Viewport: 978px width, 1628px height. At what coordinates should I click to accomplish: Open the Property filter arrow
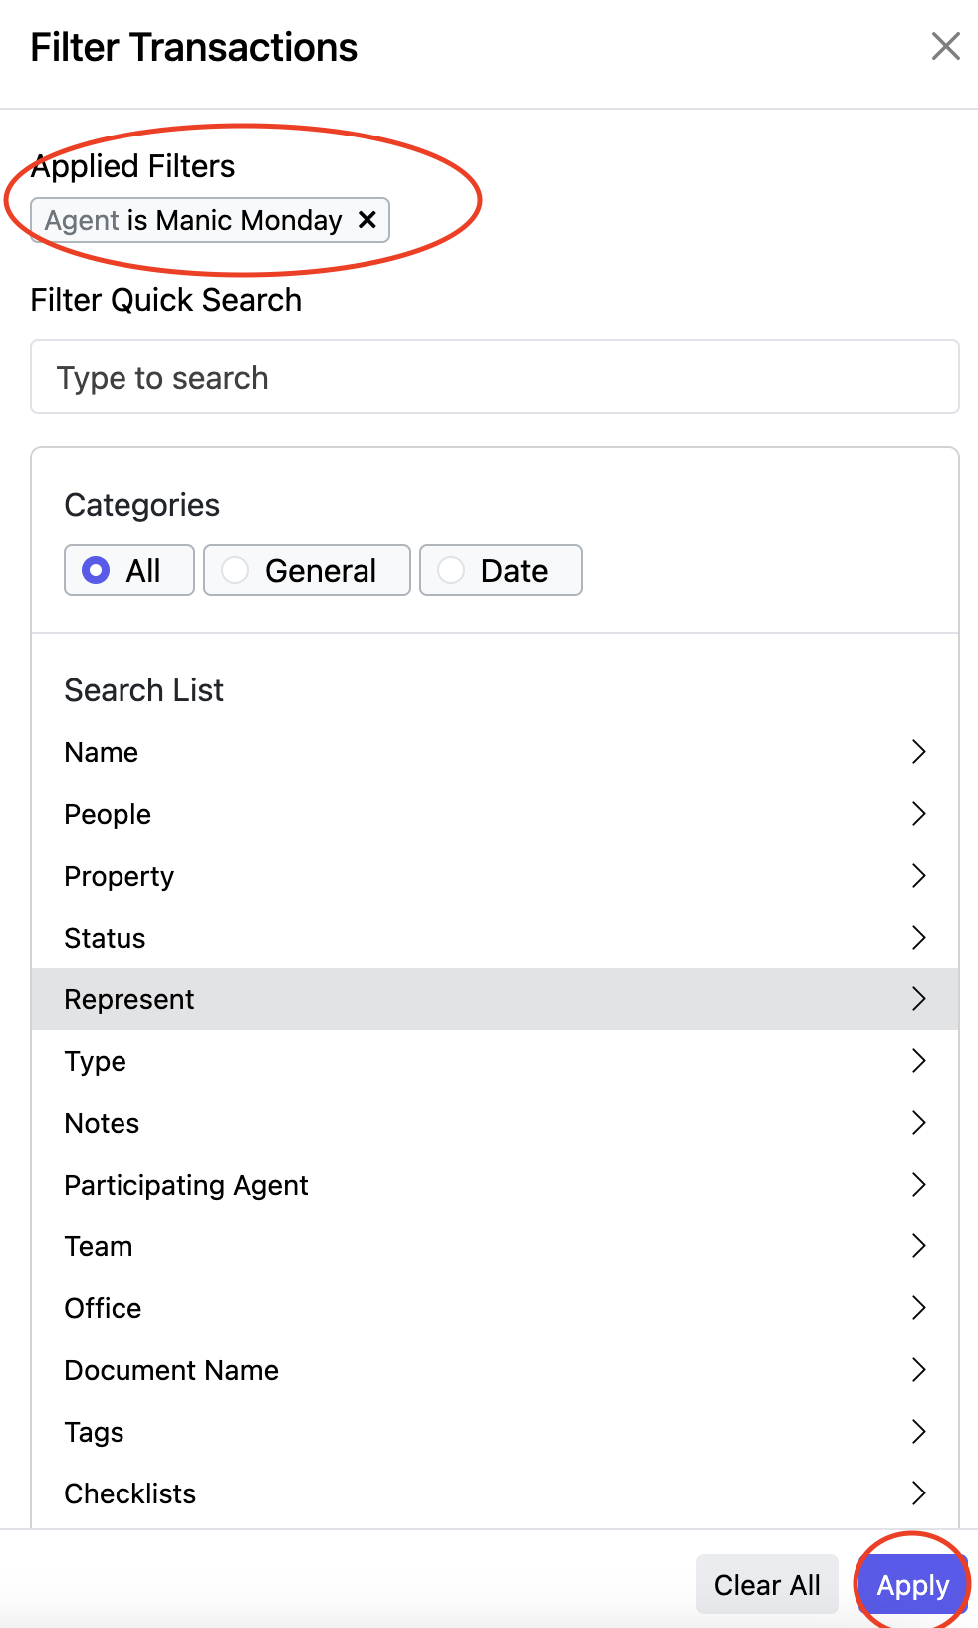tap(918, 876)
